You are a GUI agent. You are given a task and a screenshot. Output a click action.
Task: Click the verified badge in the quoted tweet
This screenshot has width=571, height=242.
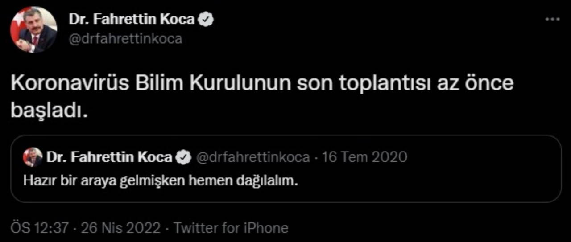pyautogui.click(x=183, y=157)
